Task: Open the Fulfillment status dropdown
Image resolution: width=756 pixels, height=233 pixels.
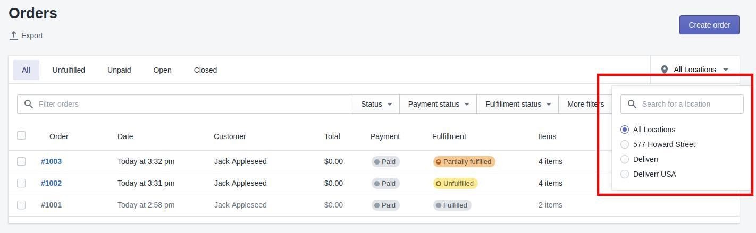Action: 518,104
